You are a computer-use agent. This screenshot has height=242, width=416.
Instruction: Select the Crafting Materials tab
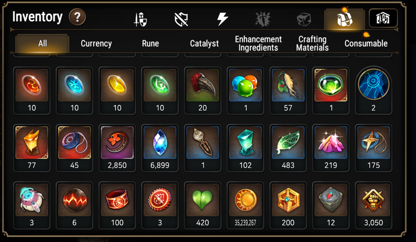tap(312, 43)
